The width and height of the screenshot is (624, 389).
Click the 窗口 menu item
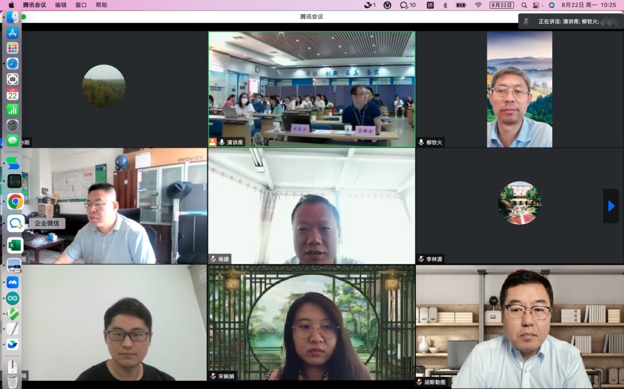(x=81, y=5)
